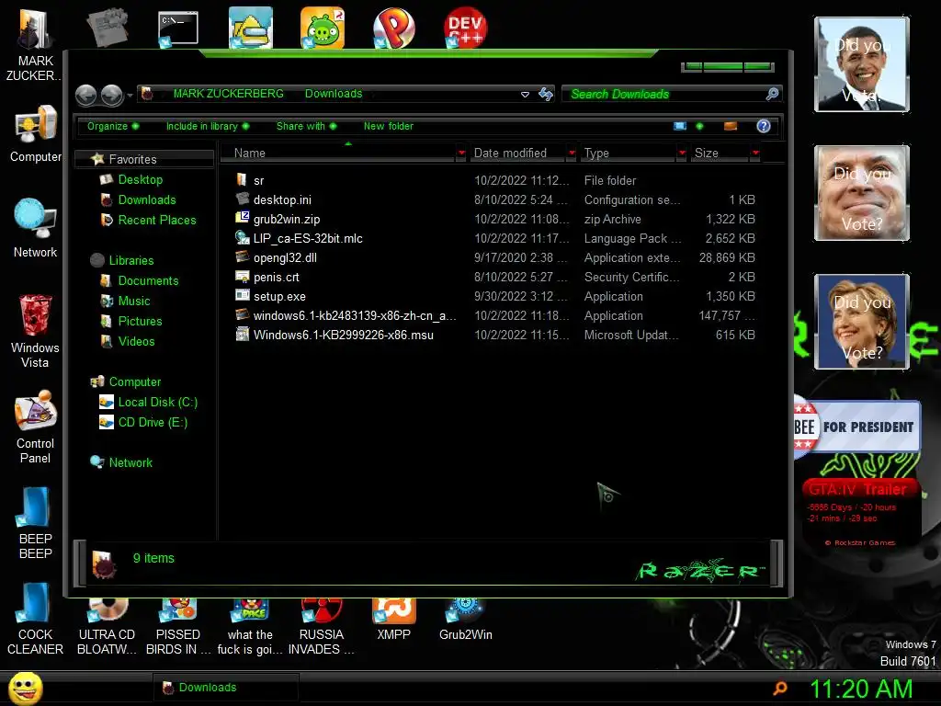
Task: Sort by the Date modified column header
Action: 517,154
